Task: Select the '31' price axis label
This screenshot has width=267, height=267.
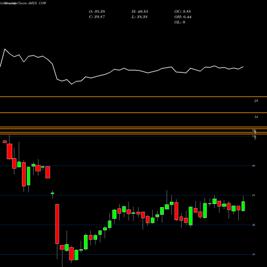Action: 254,254
